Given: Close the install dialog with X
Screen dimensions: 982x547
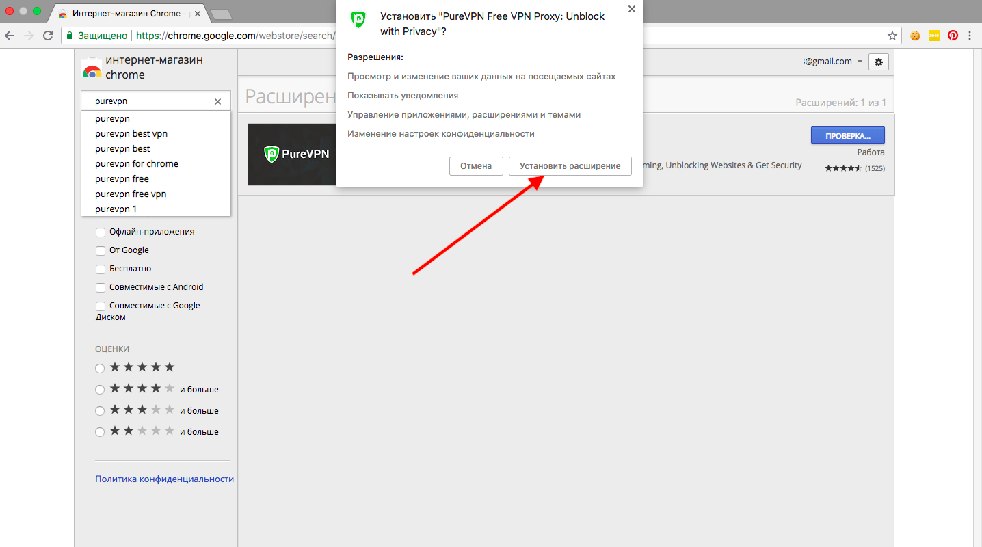Looking at the screenshot, I should pos(631,9).
